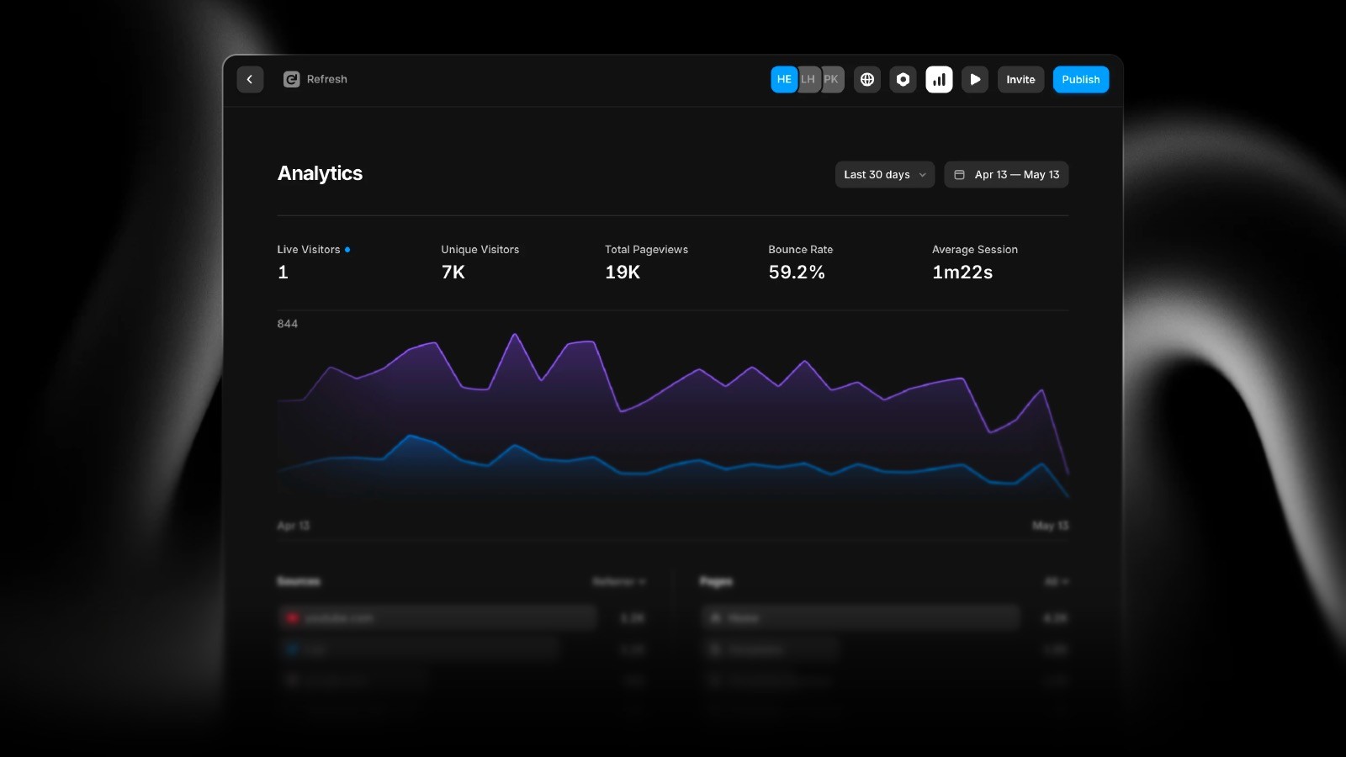Click the Refresh project logo icon
Screen dimensions: 1346x757
coord(291,79)
